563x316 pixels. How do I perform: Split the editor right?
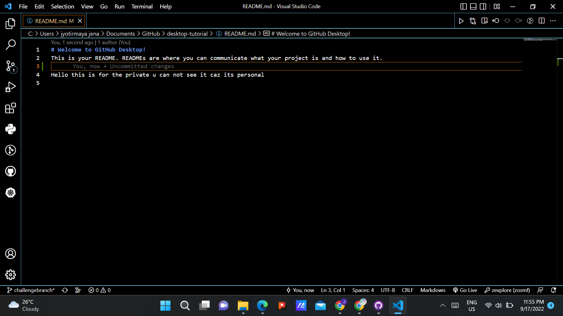point(542,21)
